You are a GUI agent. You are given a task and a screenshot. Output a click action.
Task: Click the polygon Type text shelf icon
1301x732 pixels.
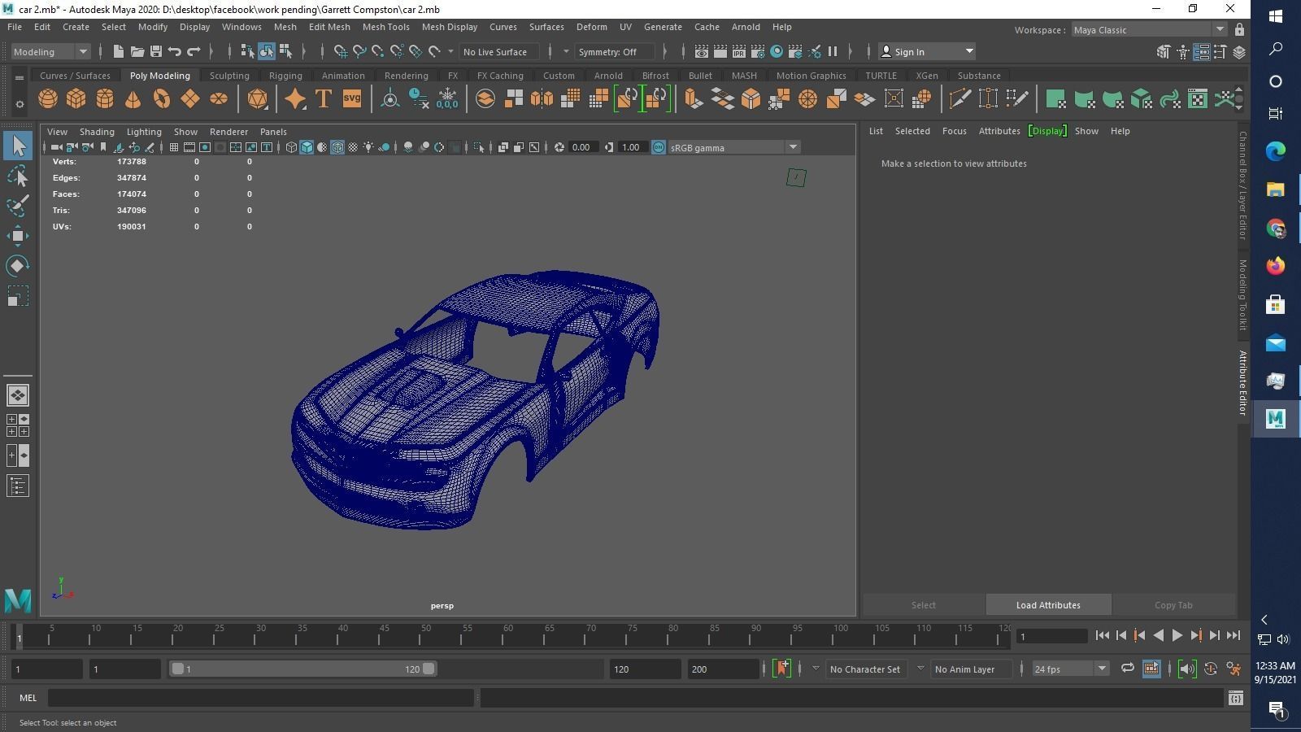[324, 99]
